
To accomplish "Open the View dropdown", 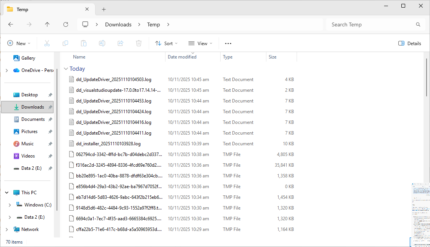I will [x=200, y=43].
